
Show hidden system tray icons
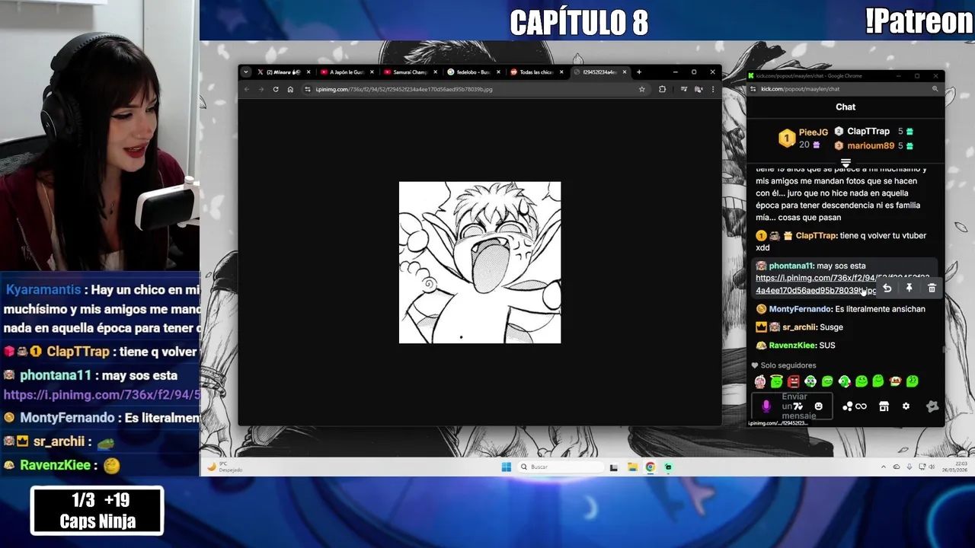coord(884,467)
